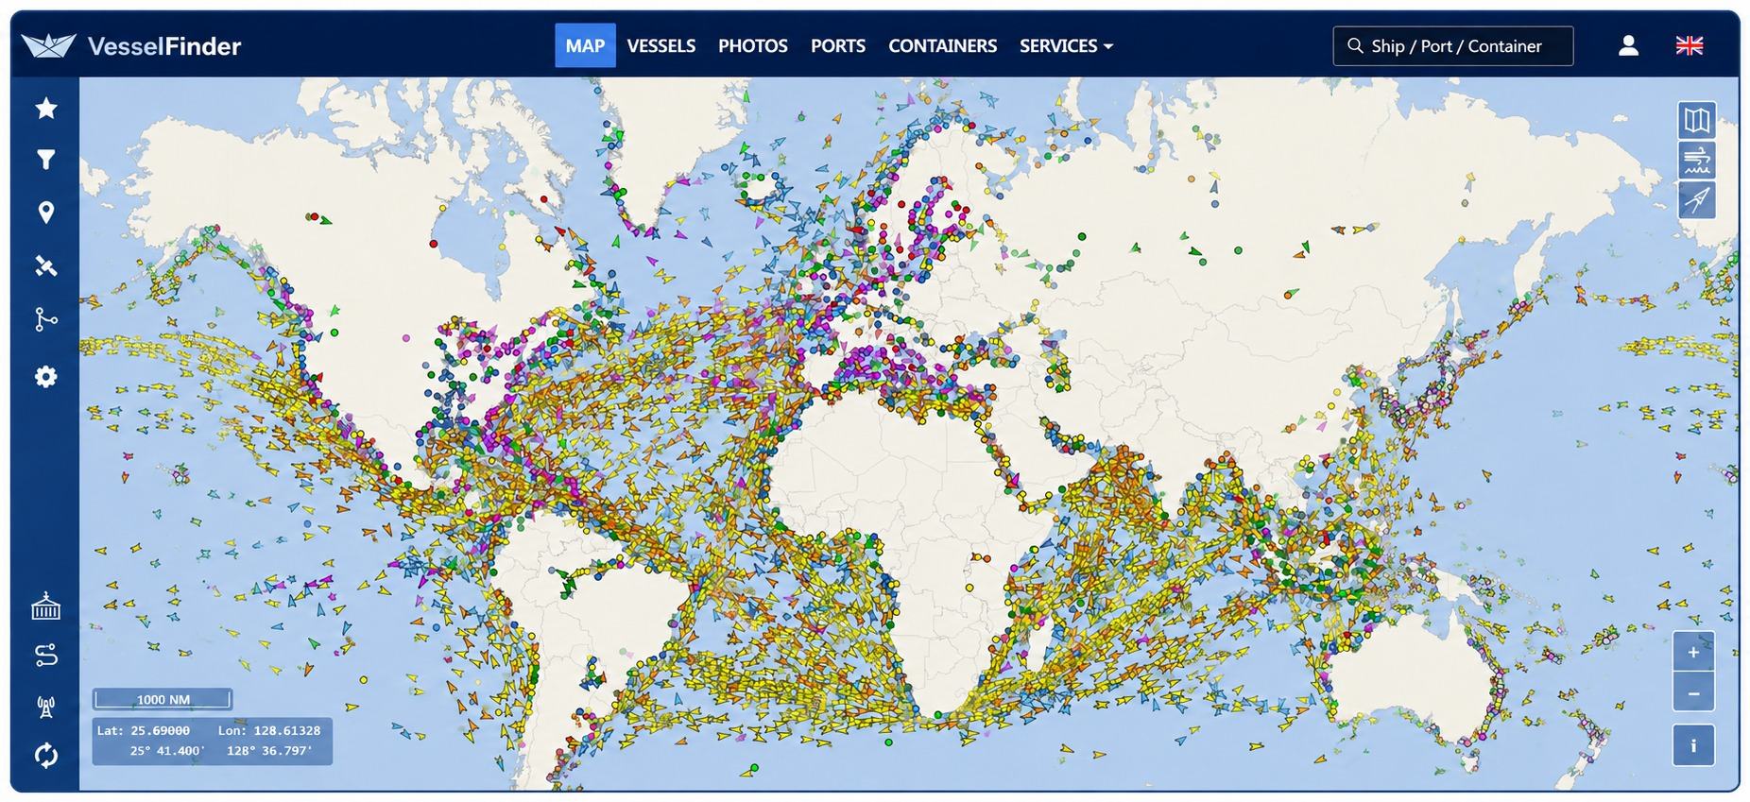Click the Lat/Lon coordinates readout

[213, 742]
